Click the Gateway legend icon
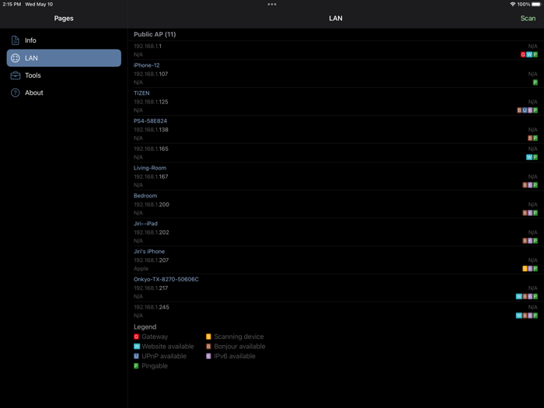The image size is (544, 408). [x=136, y=337]
